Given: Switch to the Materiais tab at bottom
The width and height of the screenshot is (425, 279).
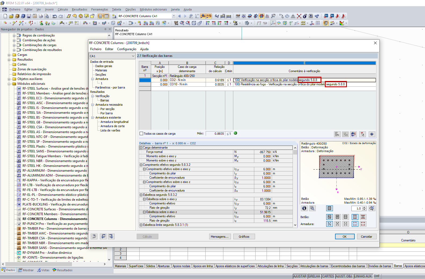Looking at the screenshot, I should pyautogui.click(x=121, y=266).
